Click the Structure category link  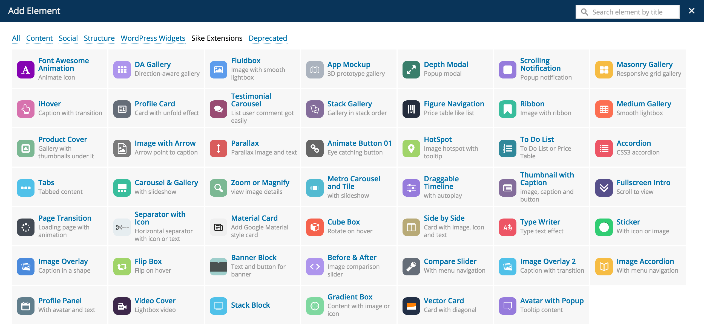pos(99,38)
